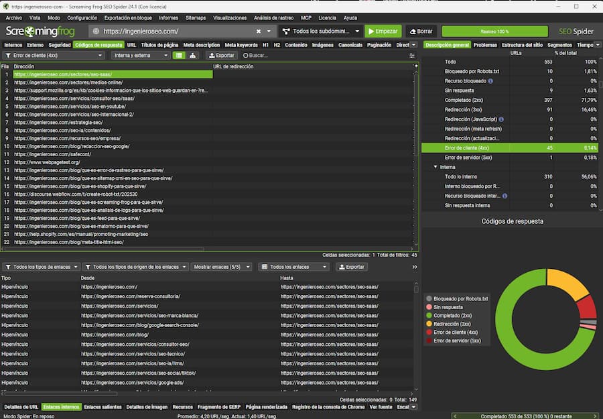
Task: Switch to the Página renderizada tab
Action: click(x=266, y=407)
